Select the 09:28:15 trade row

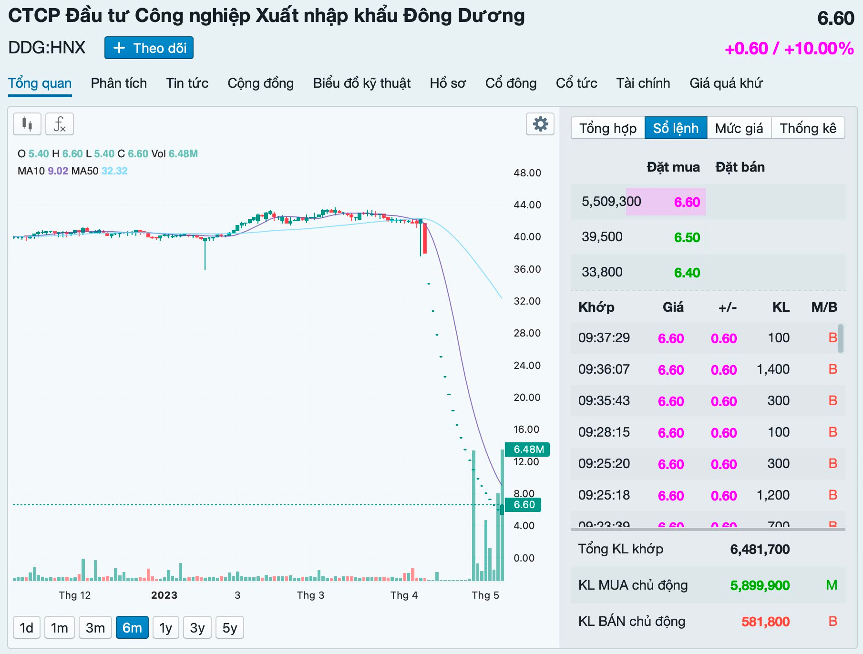click(708, 432)
